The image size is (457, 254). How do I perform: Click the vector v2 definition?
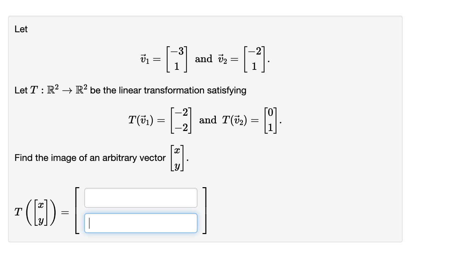pyautogui.click(x=244, y=59)
